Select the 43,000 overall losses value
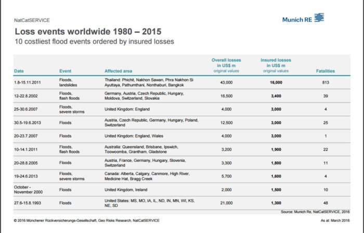This screenshot has height=233, width=364. pyautogui.click(x=226, y=83)
